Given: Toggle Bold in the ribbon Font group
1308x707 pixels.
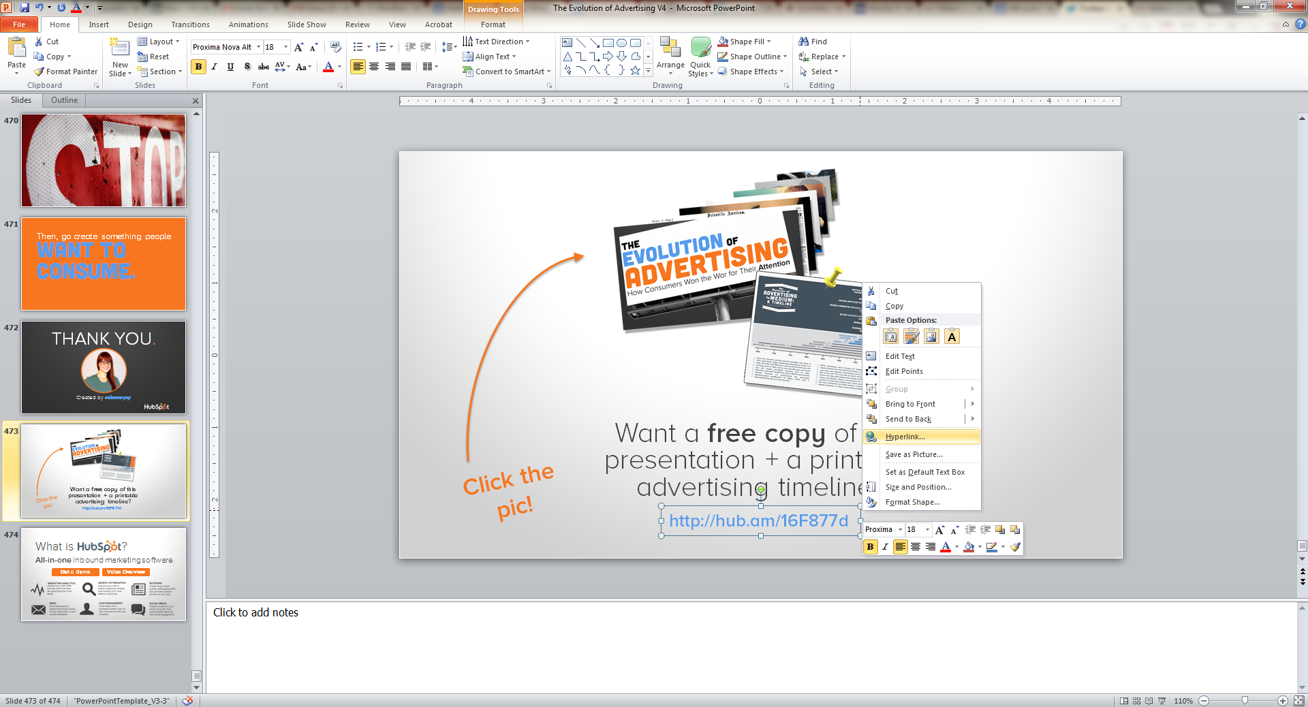Looking at the screenshot, I should tap(198, 67).
